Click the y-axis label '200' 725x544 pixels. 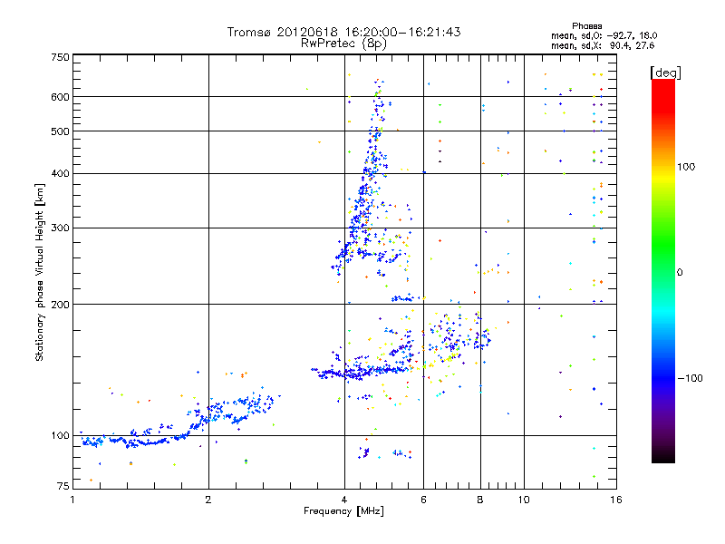(x=60, y=305)
